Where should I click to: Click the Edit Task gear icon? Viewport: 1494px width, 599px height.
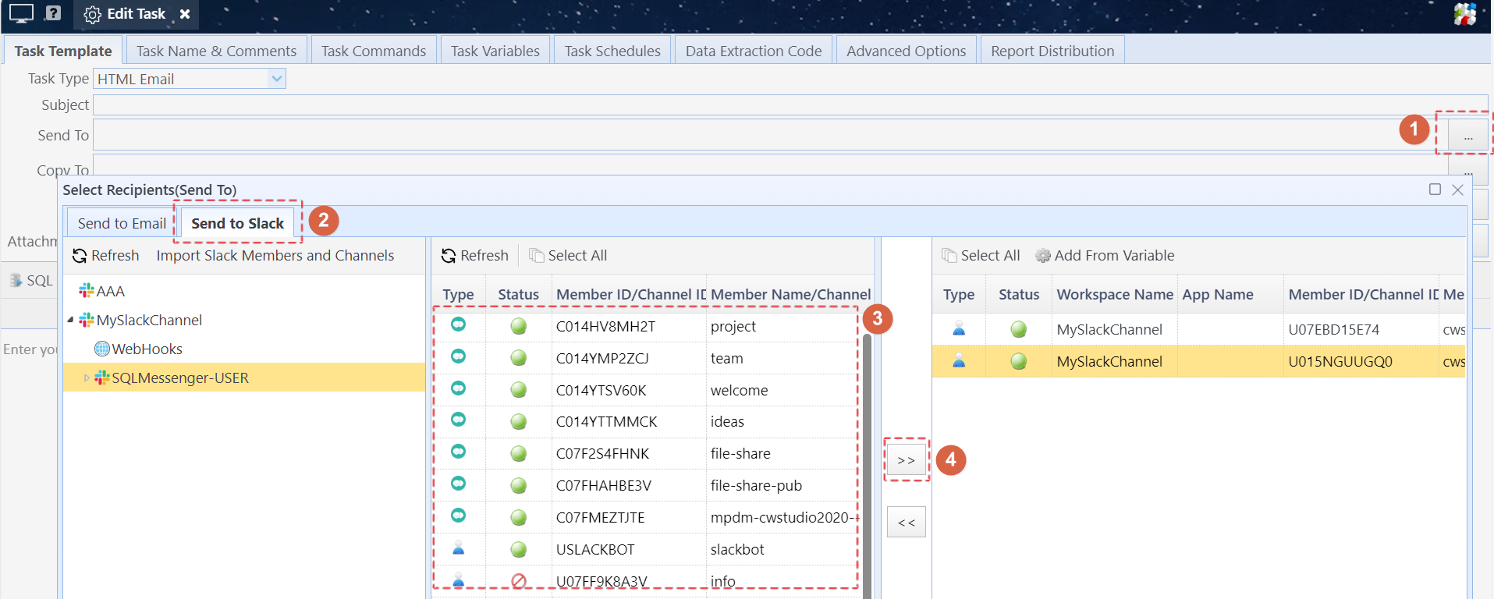click(92, 14)
